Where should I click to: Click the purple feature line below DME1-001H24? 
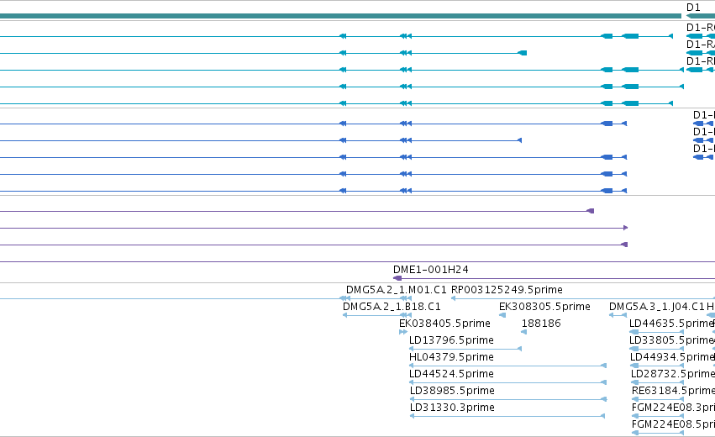(554, 278)
